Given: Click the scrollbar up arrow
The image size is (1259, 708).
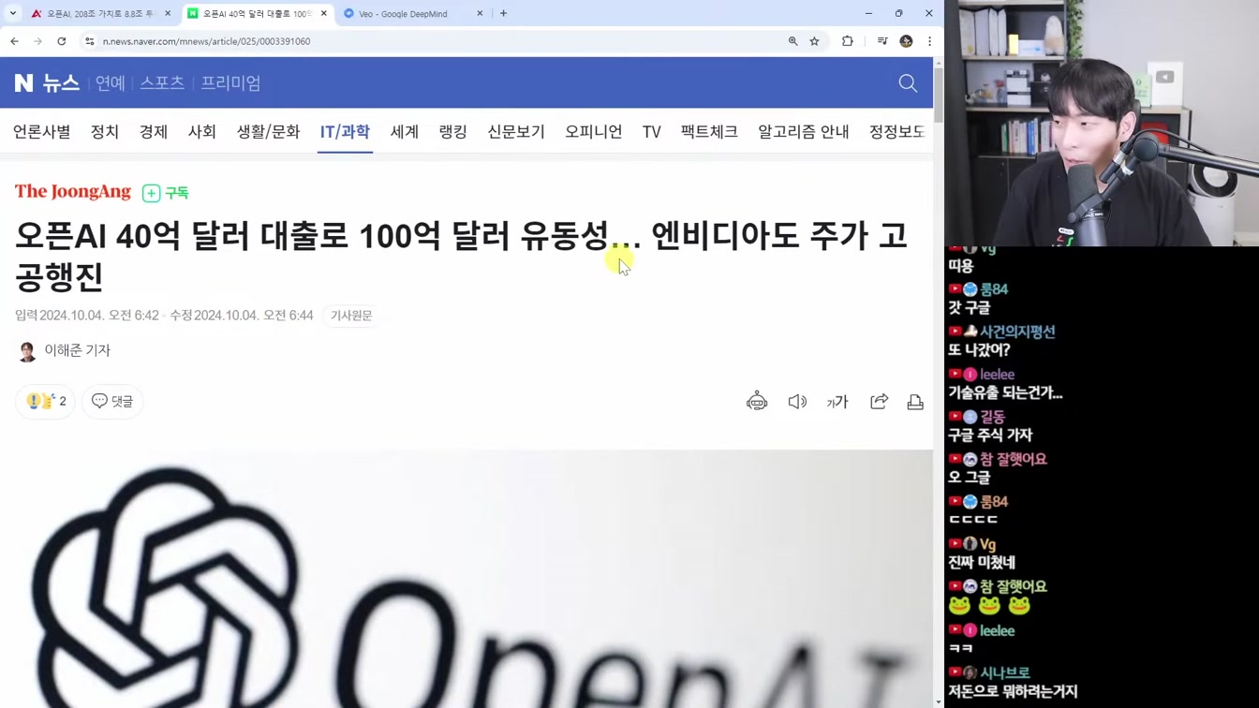Looking at the screenshot, I should pyautogui.click(x=939, y=63).
